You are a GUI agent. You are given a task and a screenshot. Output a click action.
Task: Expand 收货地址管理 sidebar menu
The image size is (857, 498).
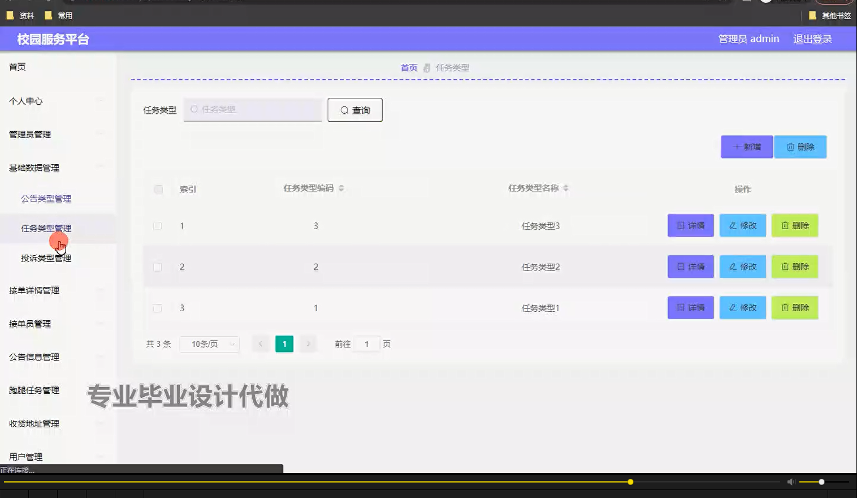pyautogui.click(x=34, y=424)
